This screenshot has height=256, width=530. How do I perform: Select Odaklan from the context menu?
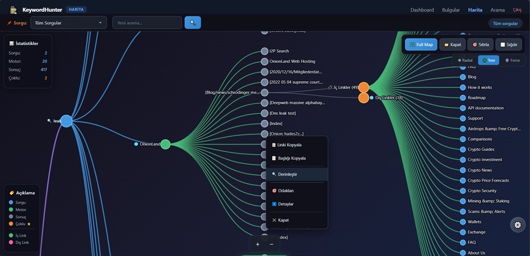(297, 190)
